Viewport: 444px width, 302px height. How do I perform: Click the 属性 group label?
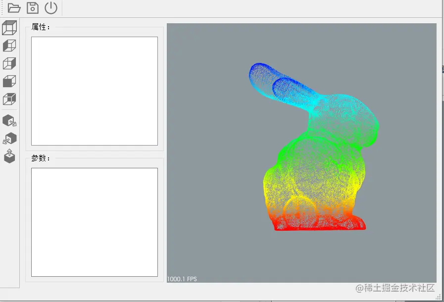click(41, 27)
